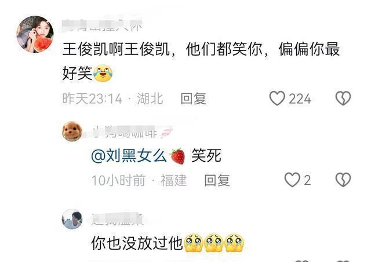Tap the blurred username of third commenter
Viewport: 371px width, 262px height.
coord(117,219)
